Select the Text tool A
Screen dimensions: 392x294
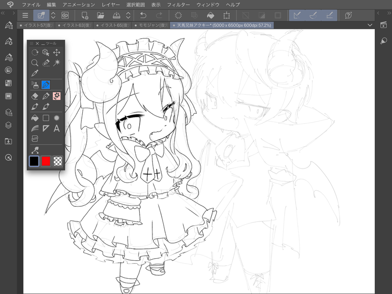[x=57, y=128]
